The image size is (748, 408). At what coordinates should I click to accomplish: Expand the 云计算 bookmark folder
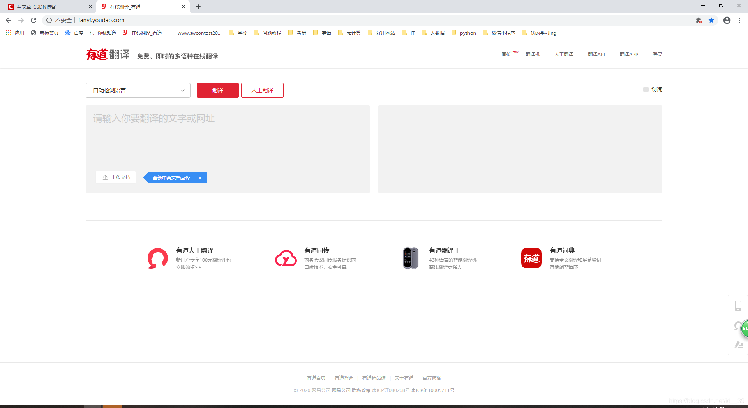click(349, 33)
